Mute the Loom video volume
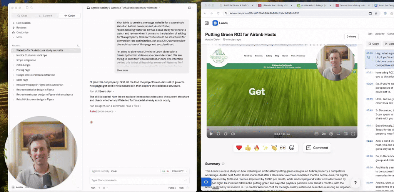 click(233, 134)
